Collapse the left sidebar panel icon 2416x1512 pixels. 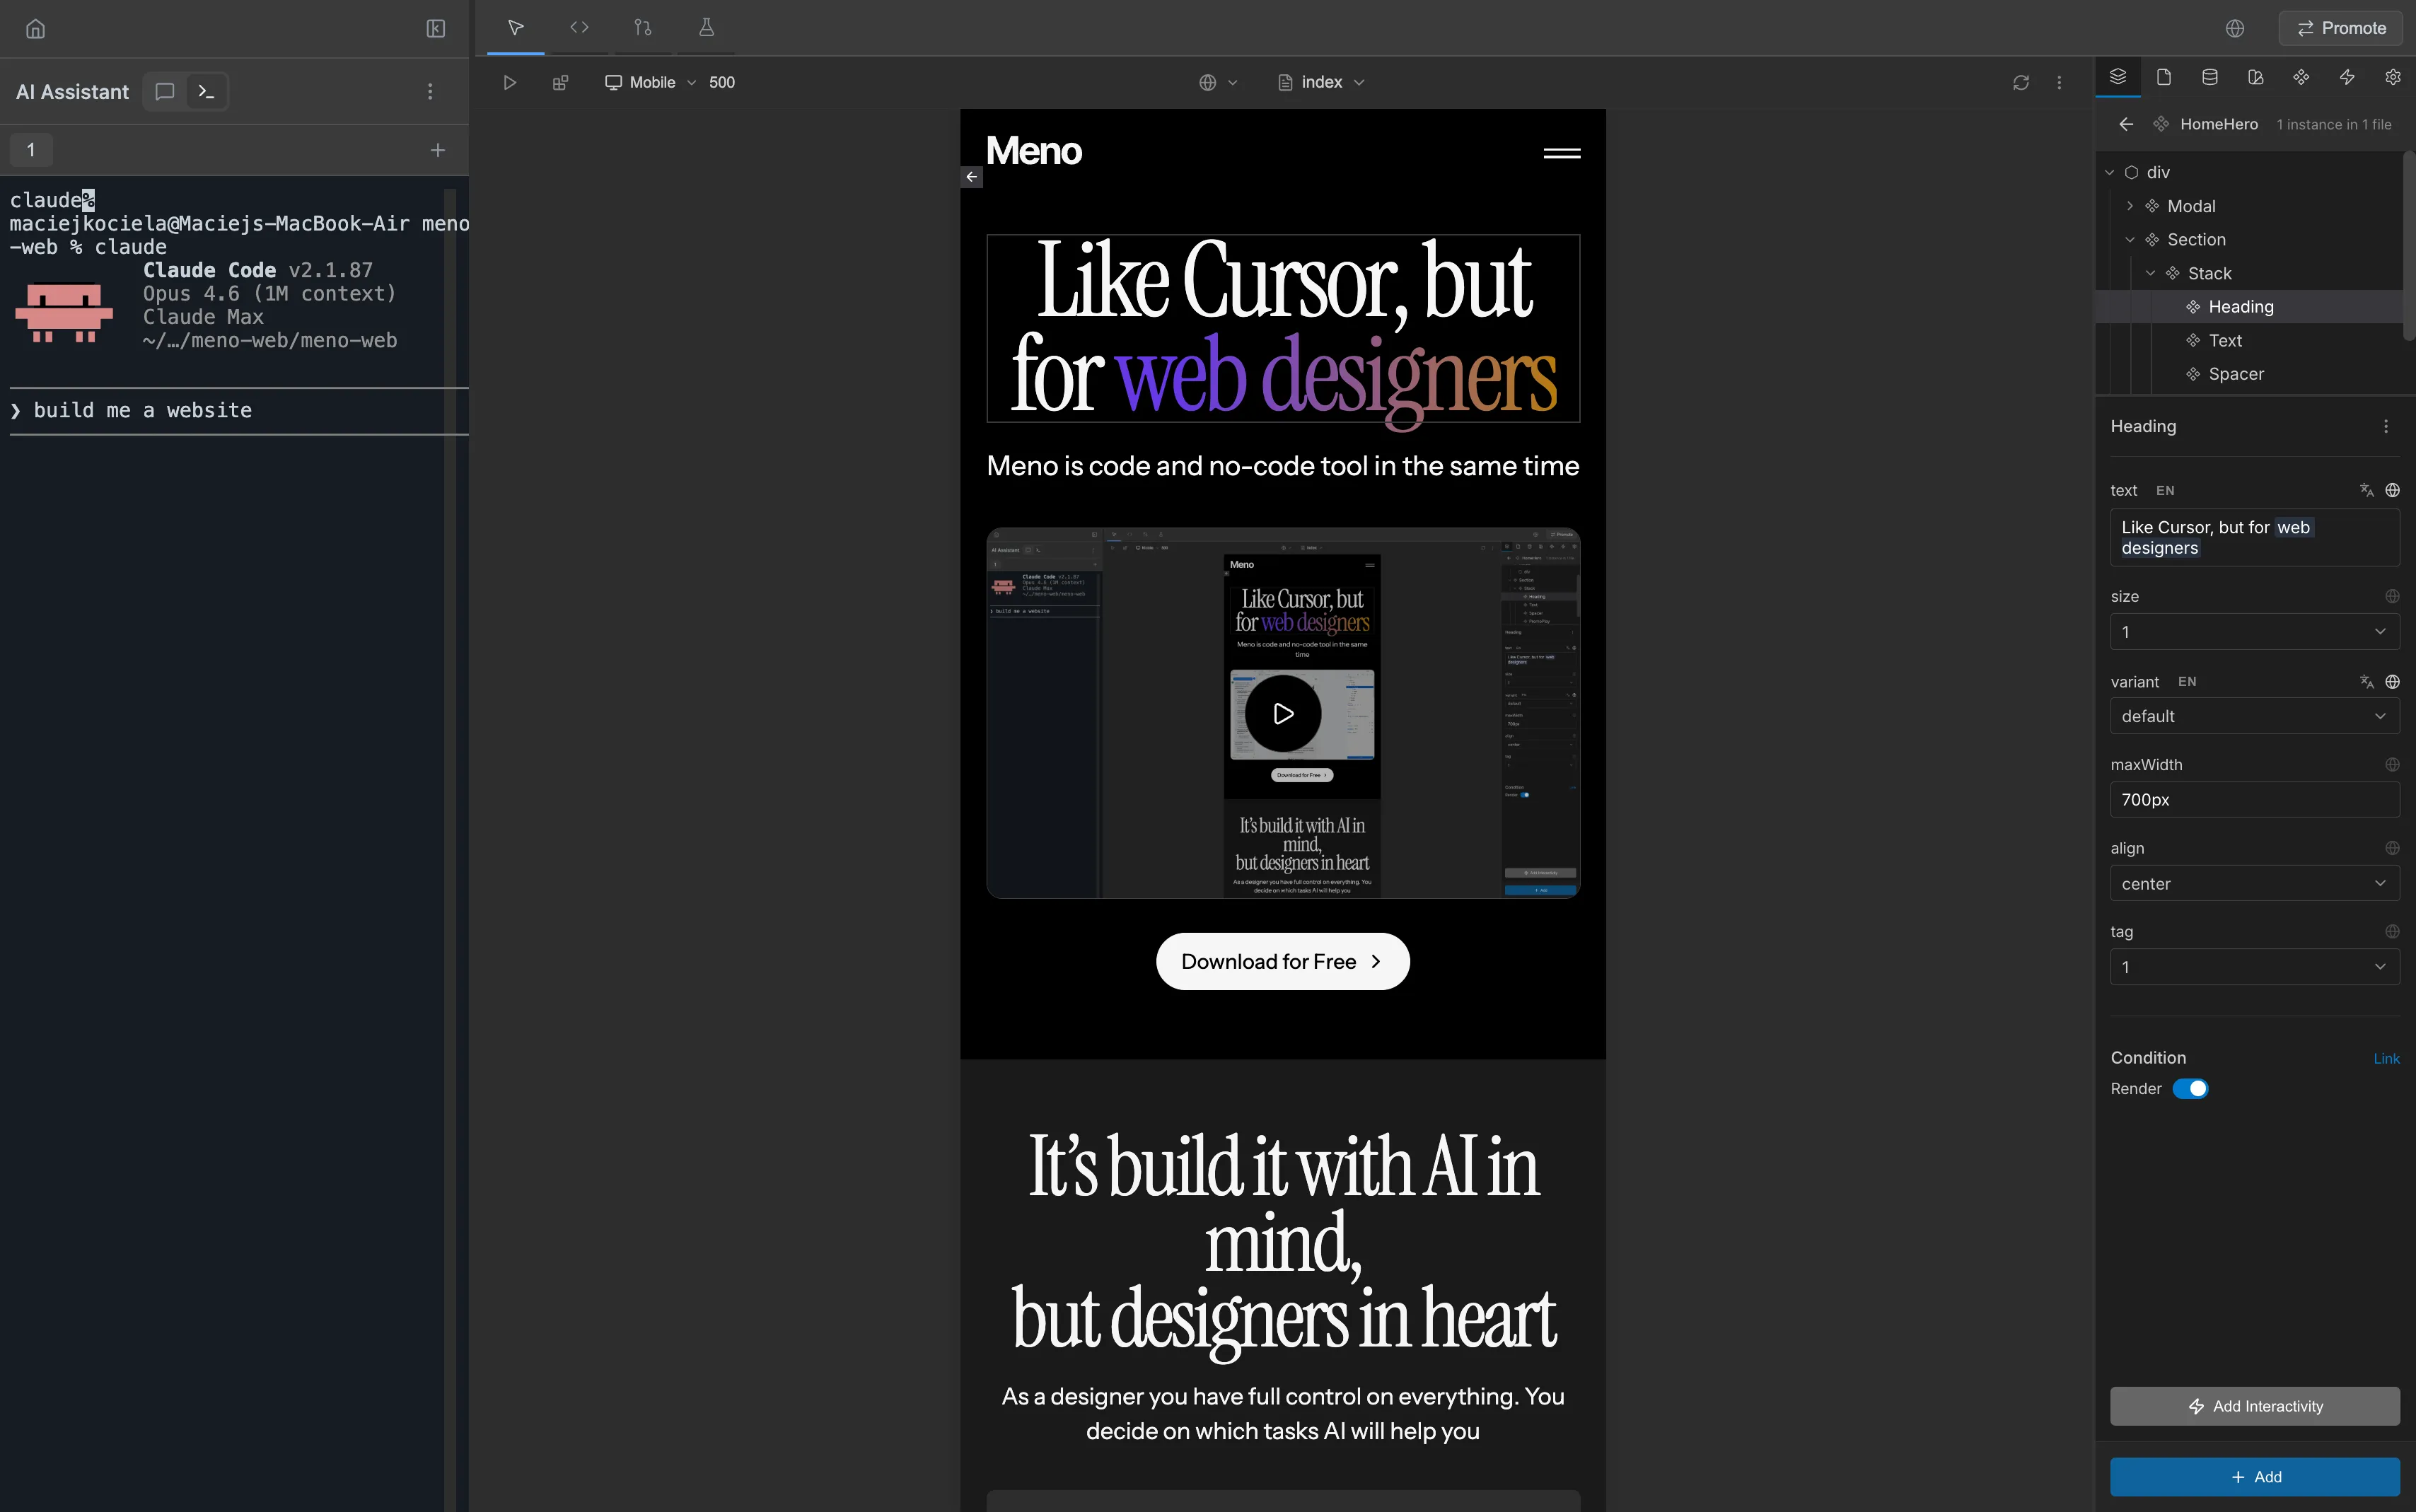coord(435,28)
